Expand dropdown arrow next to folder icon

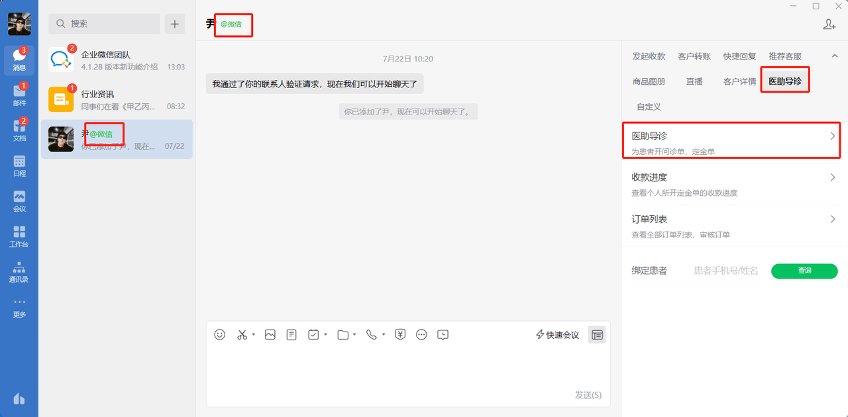(355, 335)
